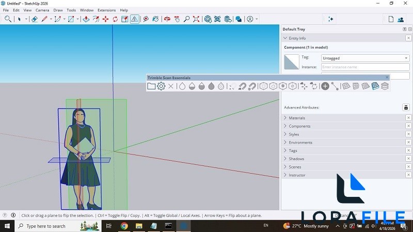
Task: Select the woman figure component in viewport
Action: pos(80,158)
